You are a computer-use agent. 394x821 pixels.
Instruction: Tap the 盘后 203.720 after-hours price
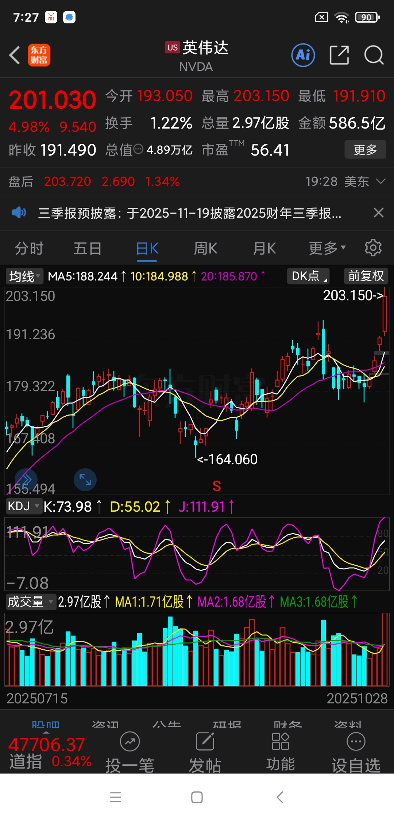click(x=67, y=181)
